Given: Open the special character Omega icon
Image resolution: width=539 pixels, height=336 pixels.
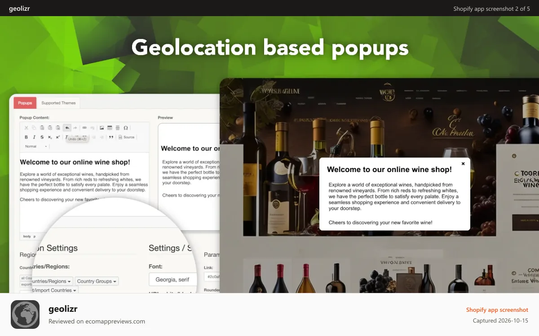Looking at the screenshot, I should (126, 128).
